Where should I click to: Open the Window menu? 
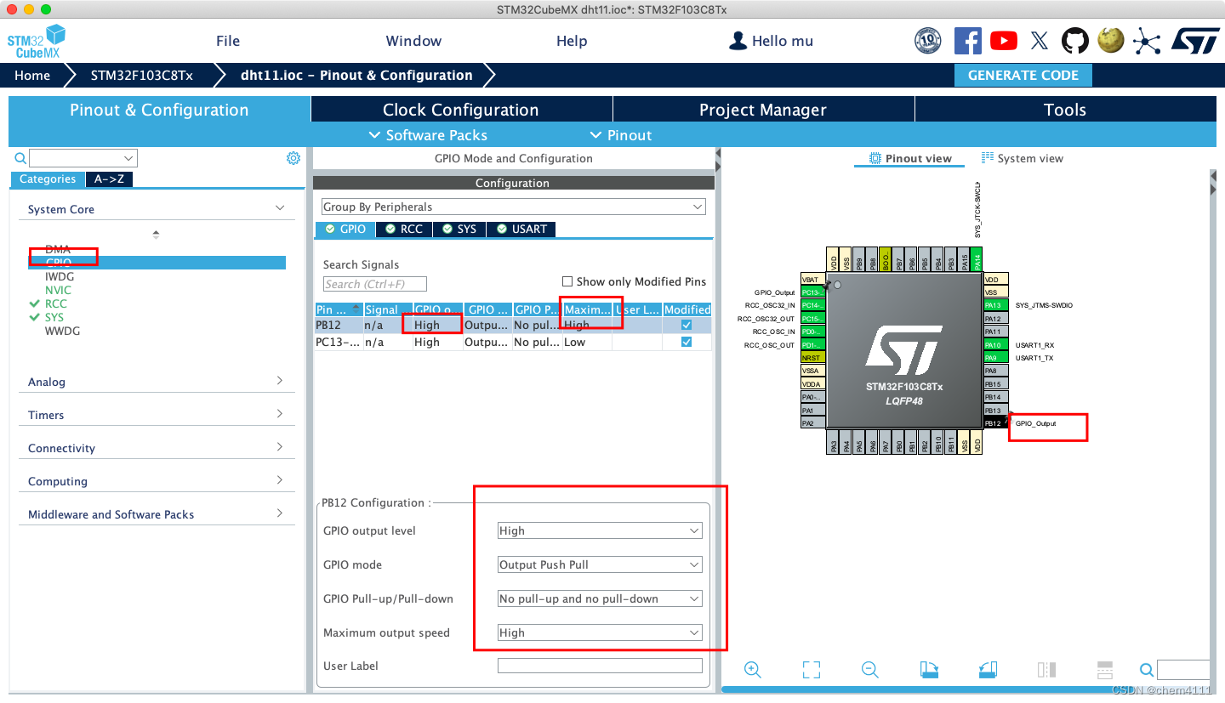[413, 40]
